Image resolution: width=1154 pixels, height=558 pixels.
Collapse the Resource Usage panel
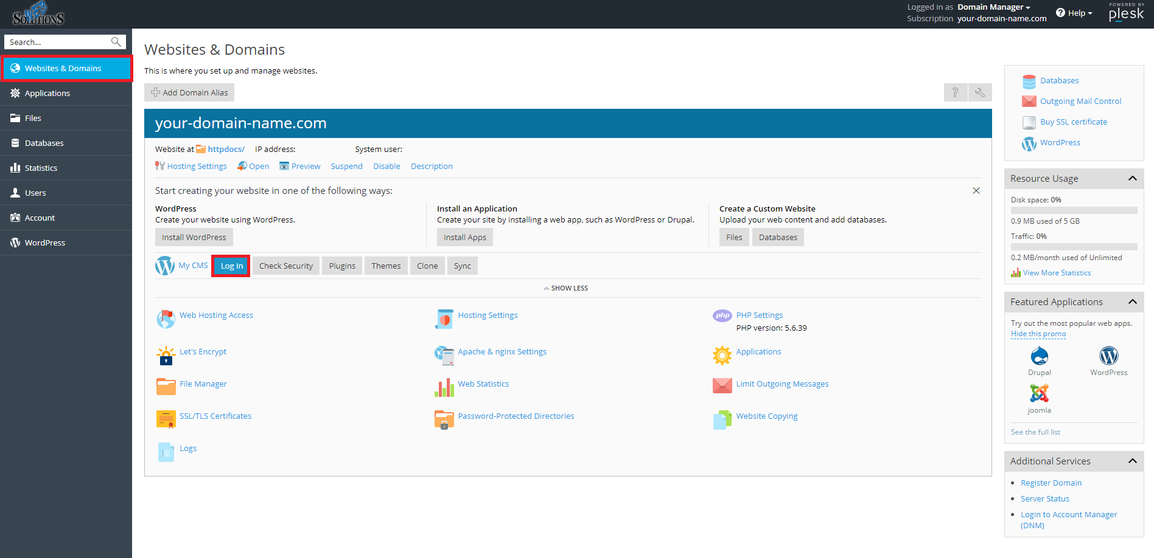pyautogui.click(x=1132, y=179)
